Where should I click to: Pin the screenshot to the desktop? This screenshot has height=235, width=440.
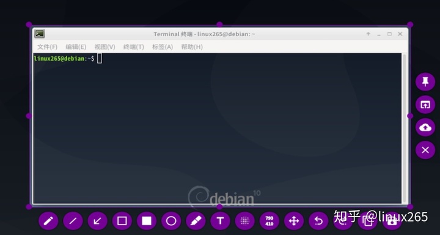[x=425, y=82]
